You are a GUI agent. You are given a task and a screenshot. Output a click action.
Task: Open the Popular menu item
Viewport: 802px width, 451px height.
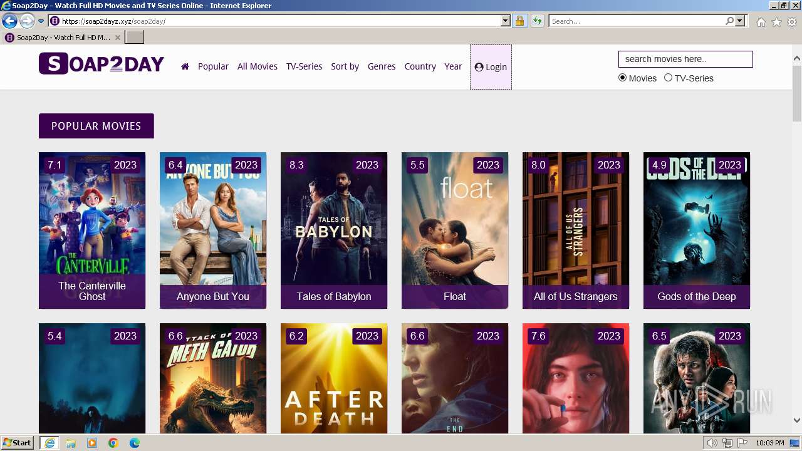(x=213, y=66)
